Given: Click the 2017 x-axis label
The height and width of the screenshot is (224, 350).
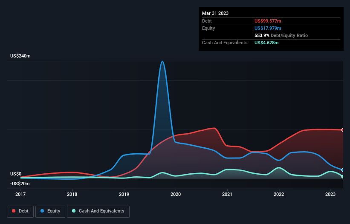Looking at the screenshot, I should 20,194.
